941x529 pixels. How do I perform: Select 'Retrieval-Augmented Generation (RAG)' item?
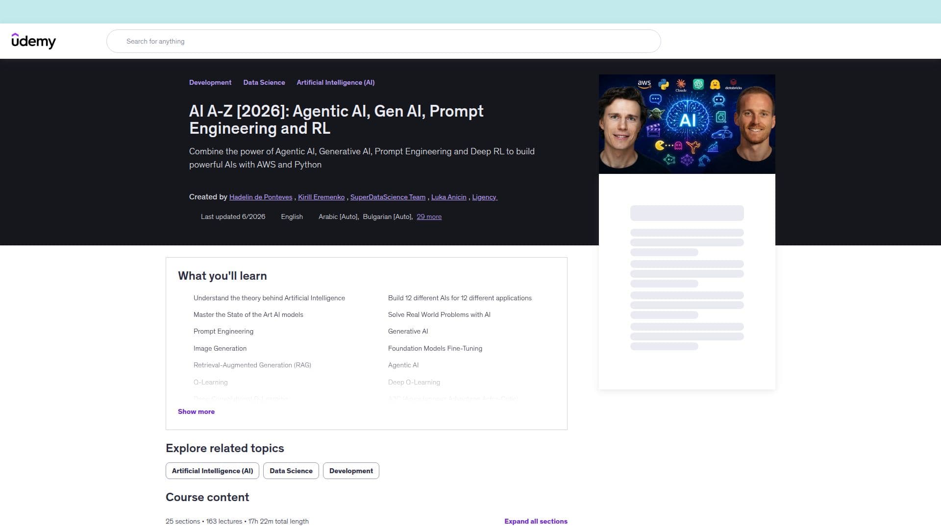click(x=252, y=365)
